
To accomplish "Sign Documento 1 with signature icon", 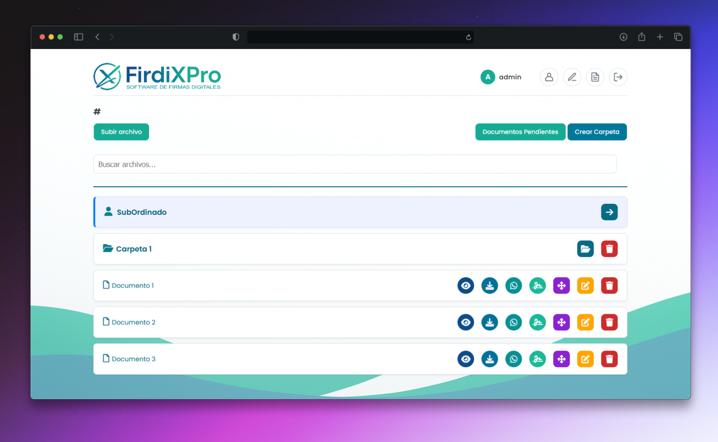I will point(537,286).
